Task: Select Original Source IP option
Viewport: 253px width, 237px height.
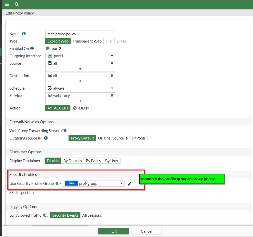Action: (113, 138)
